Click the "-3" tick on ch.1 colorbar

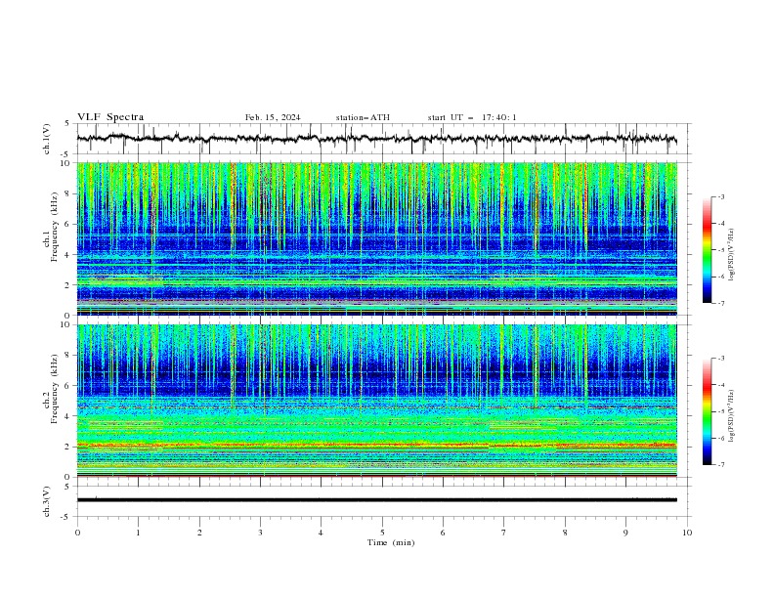pos(720,196)
